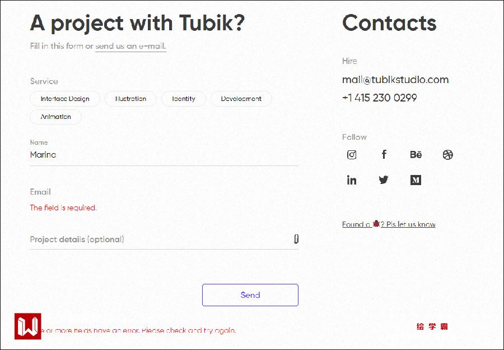The width and height of the screenshot is (504, 350).
Task: Toggle the Illustration service chip
Action: (x=130, y=99)
